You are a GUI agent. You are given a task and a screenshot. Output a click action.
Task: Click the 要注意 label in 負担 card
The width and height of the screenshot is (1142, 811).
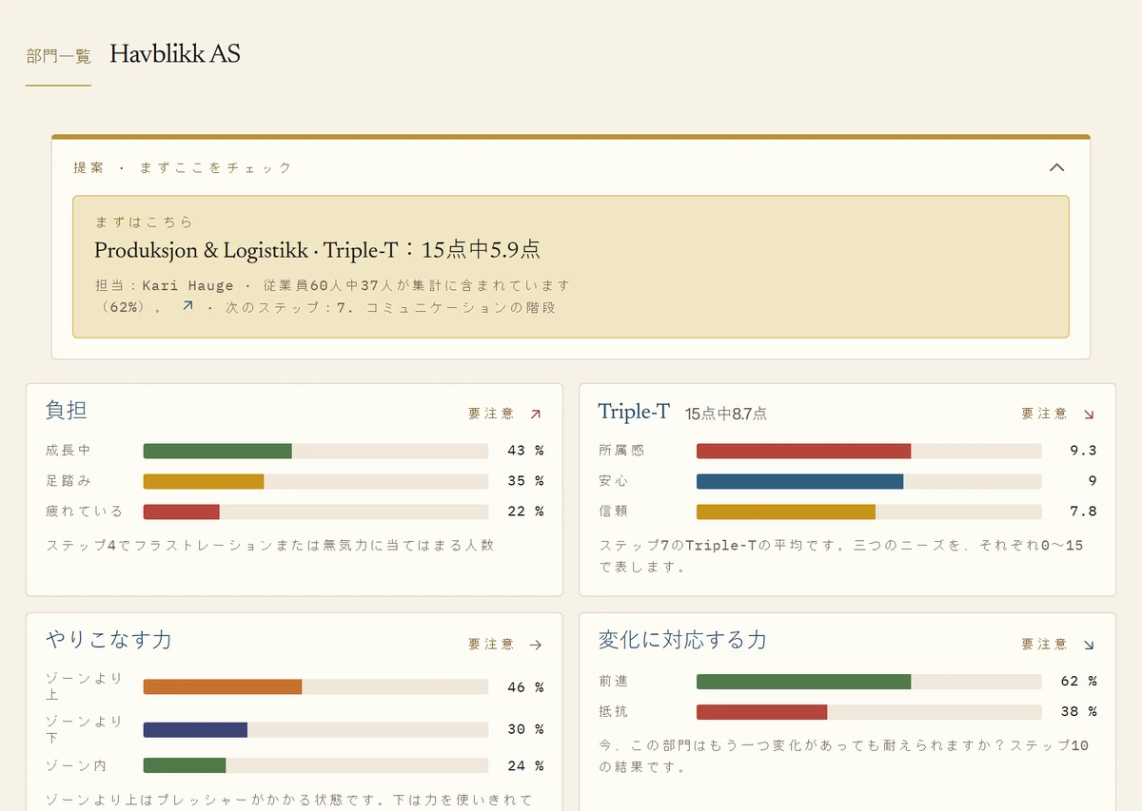tap(491, 414)
